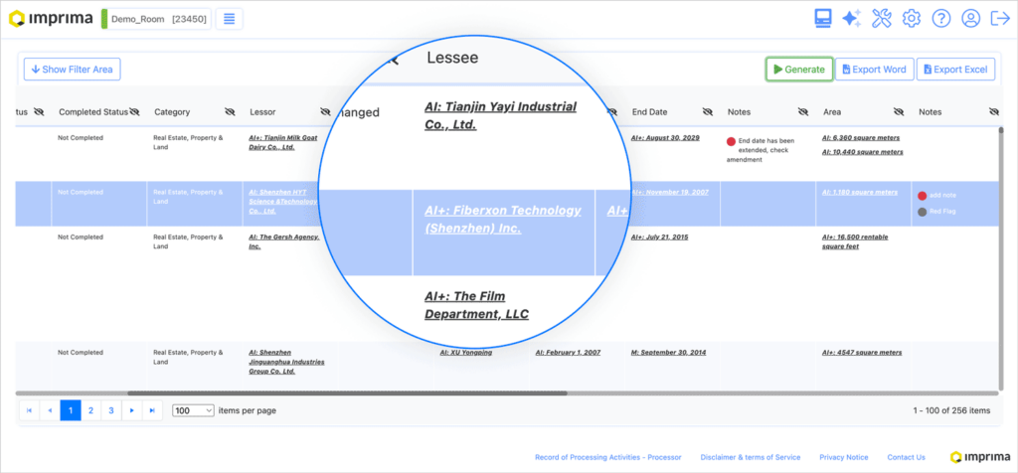Click the Generate button

tap(798, 70)
